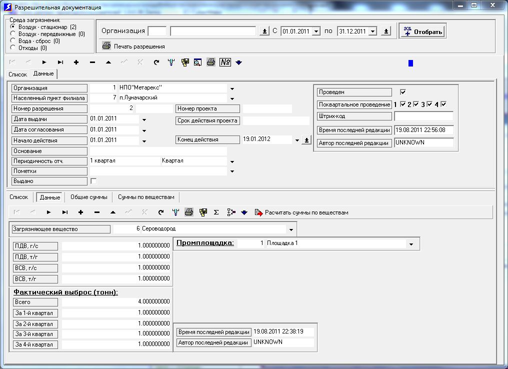Click edit (up triangle) icon in lower toolbar
The width and height of the screenshot is (508, 369).
(112, 212)
